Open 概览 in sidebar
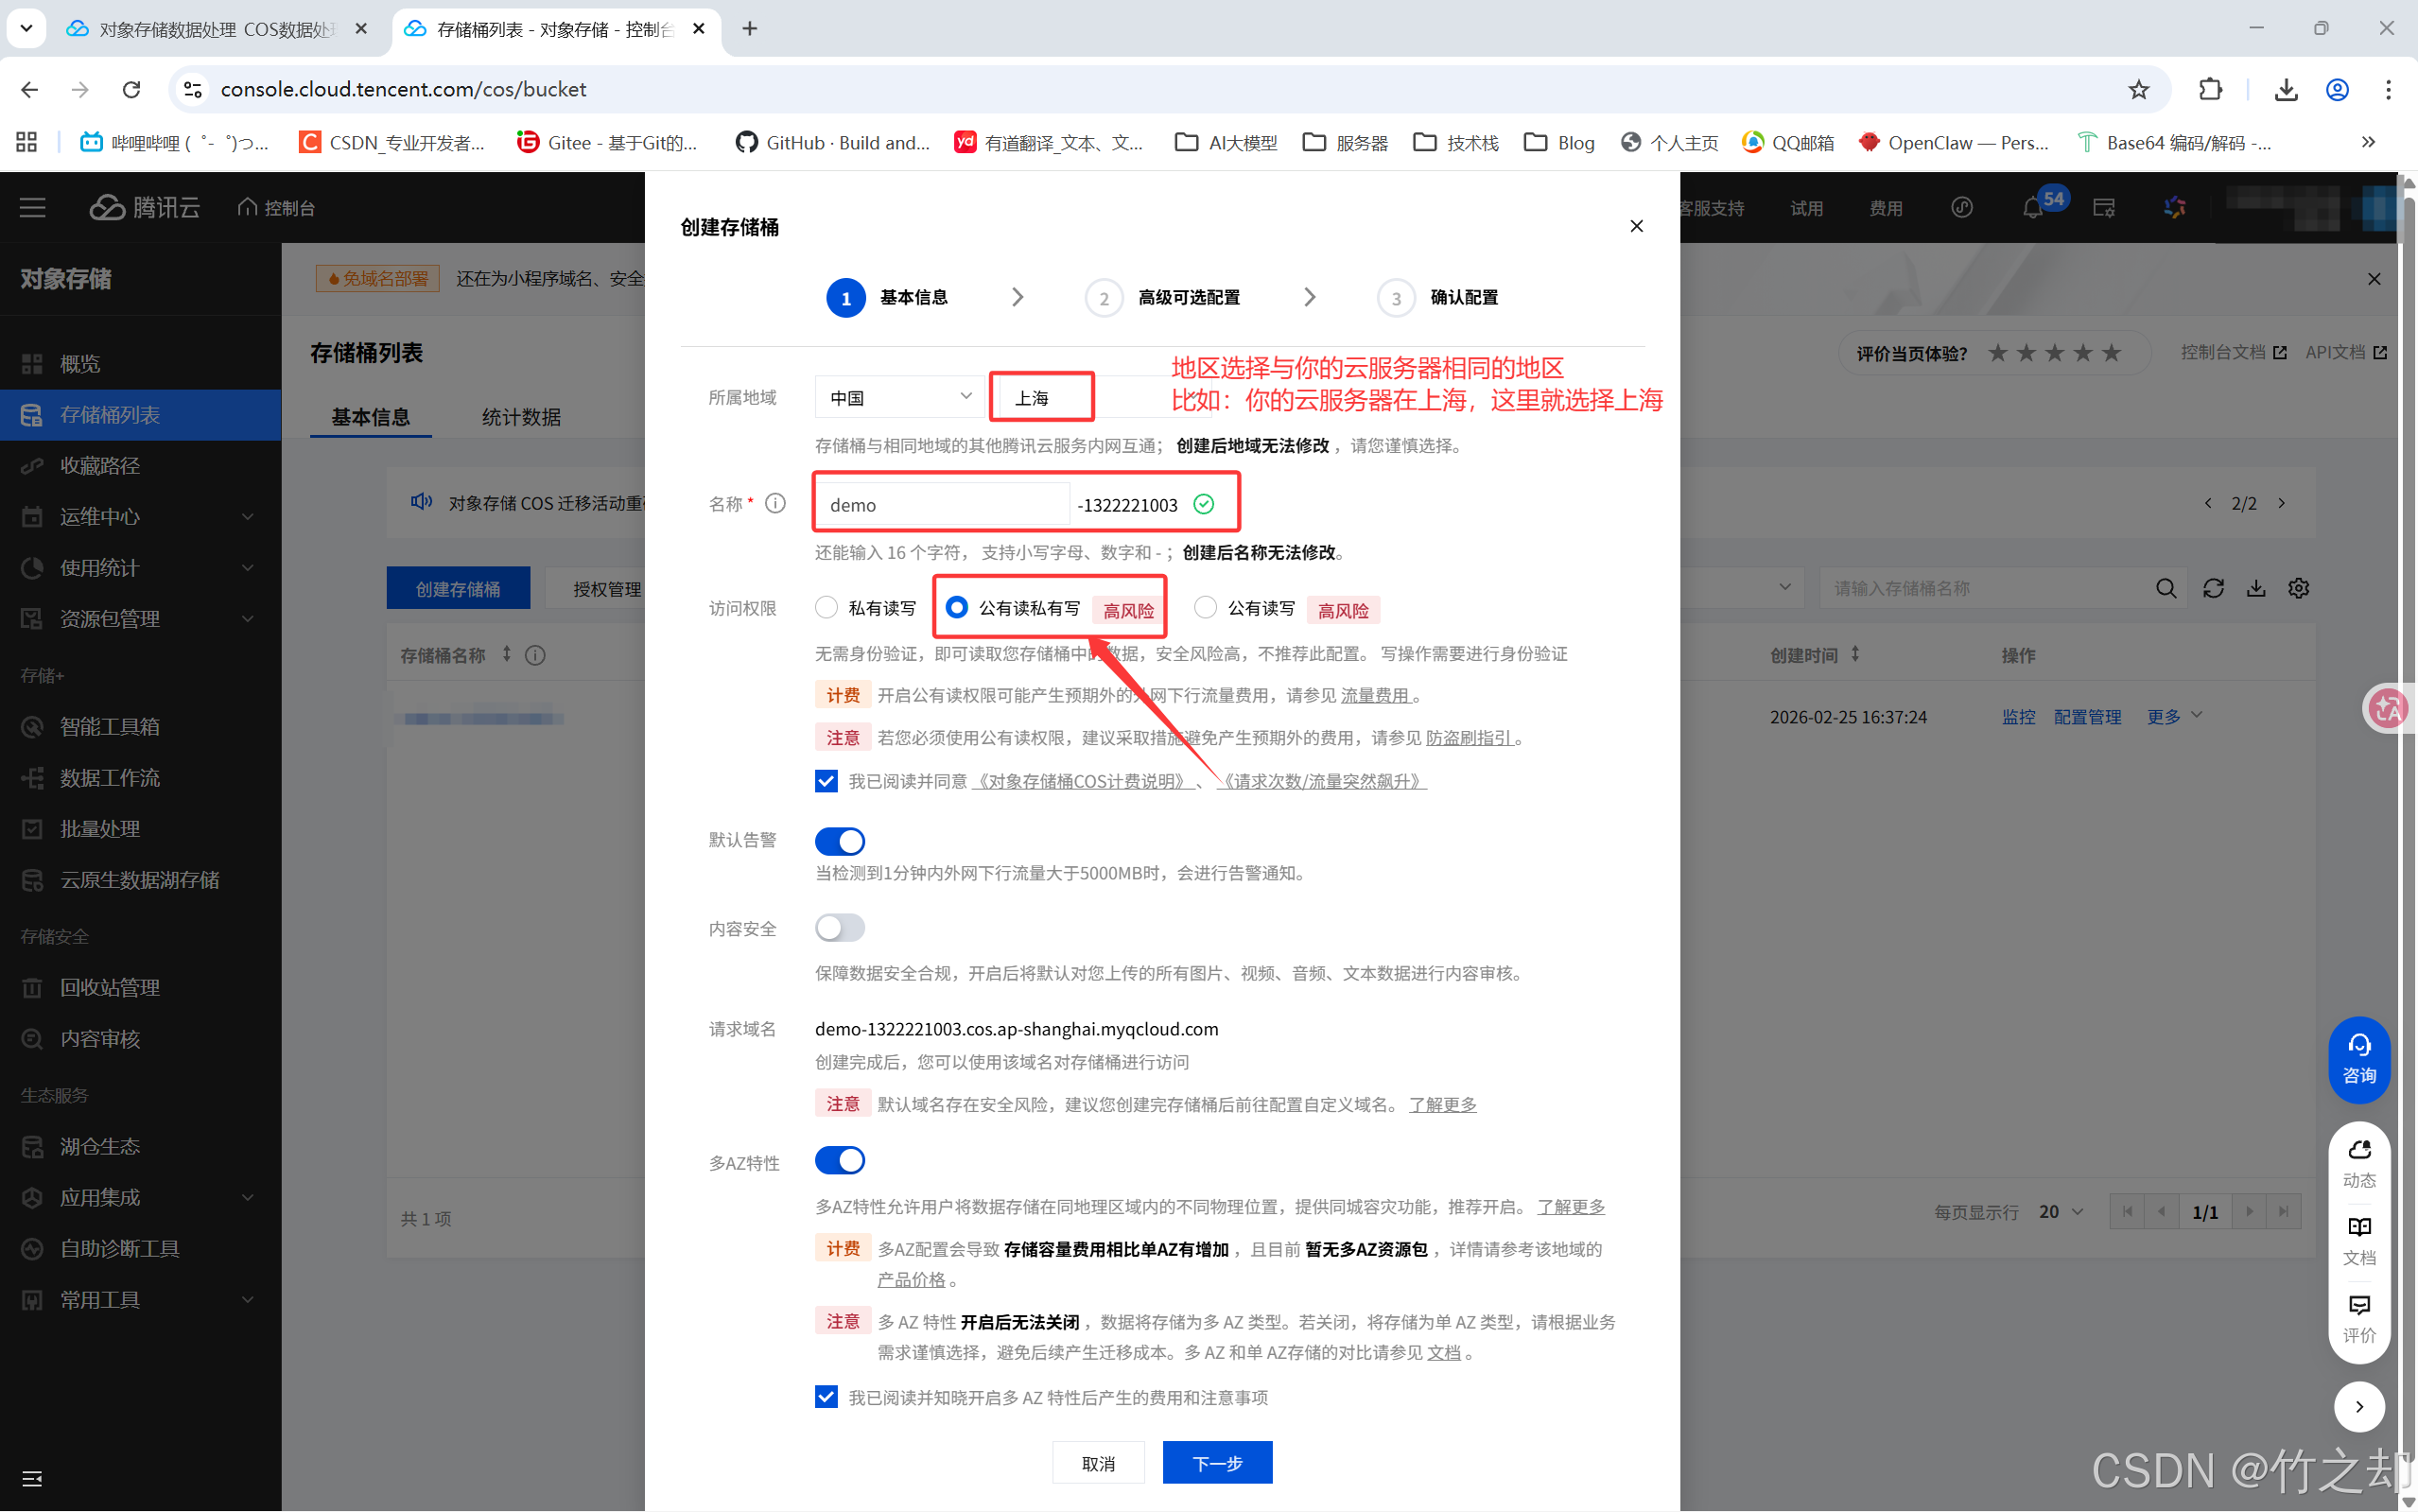 tap(140, 363)
